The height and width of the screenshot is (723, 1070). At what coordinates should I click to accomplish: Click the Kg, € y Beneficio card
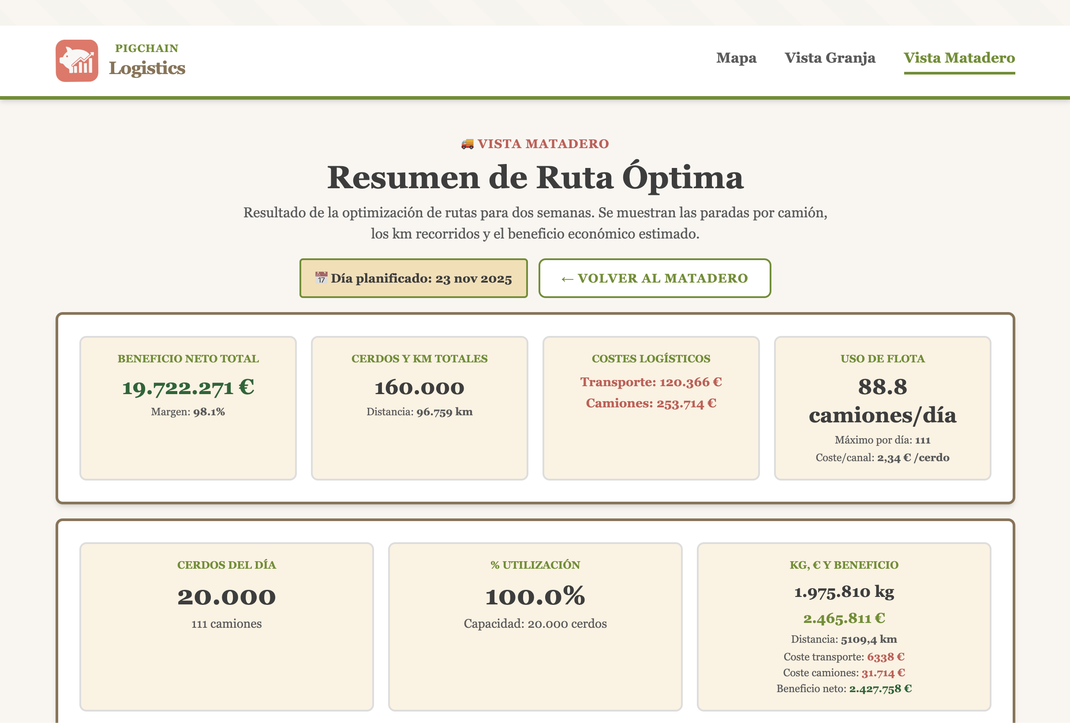pyautogui.click(x=843, y=626)
